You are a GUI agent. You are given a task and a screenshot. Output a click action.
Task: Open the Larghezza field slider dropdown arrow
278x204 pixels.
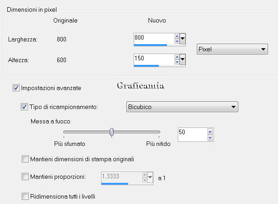click(183, 39)
